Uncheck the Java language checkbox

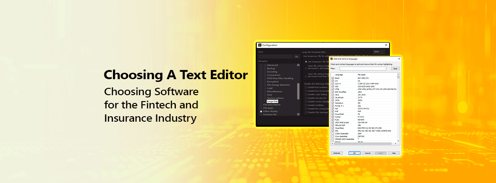click(x=333, y=95)
